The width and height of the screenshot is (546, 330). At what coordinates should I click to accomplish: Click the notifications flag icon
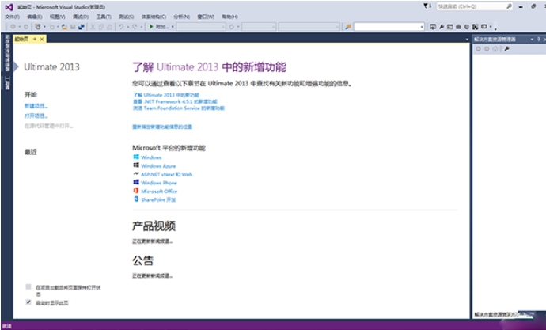pyautogui.click(x=427, y=6)
